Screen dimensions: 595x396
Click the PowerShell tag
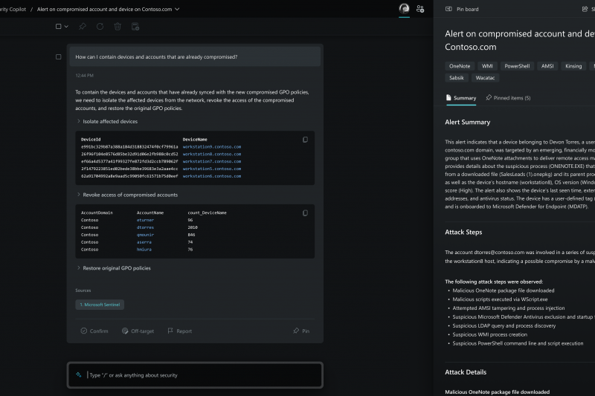pyautogui.click(x=517, y=66)
